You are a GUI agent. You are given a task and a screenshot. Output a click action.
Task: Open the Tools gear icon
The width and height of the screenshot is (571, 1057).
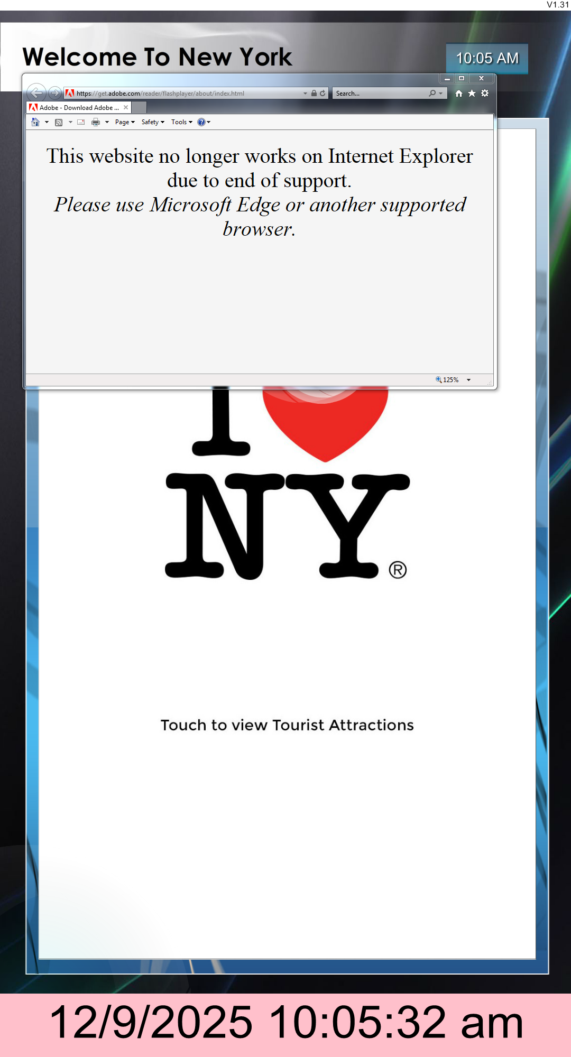[485, 94]
